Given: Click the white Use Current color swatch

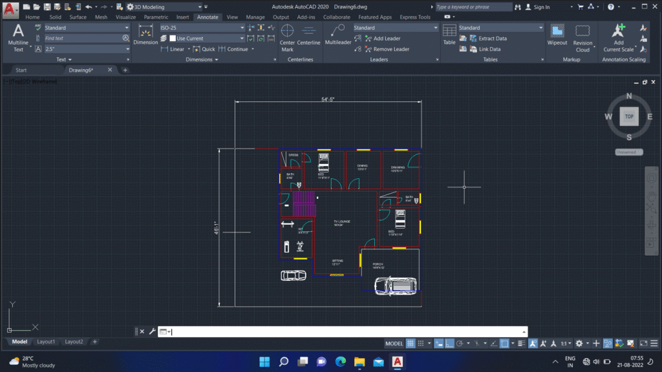Looking at the screenshot, I should (172, 38).
